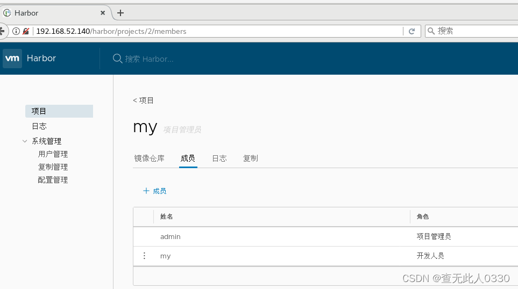This screenshot has width=518, height=289.
Task: Go back via the < 项目 link
Action: [x=144, y=100]
